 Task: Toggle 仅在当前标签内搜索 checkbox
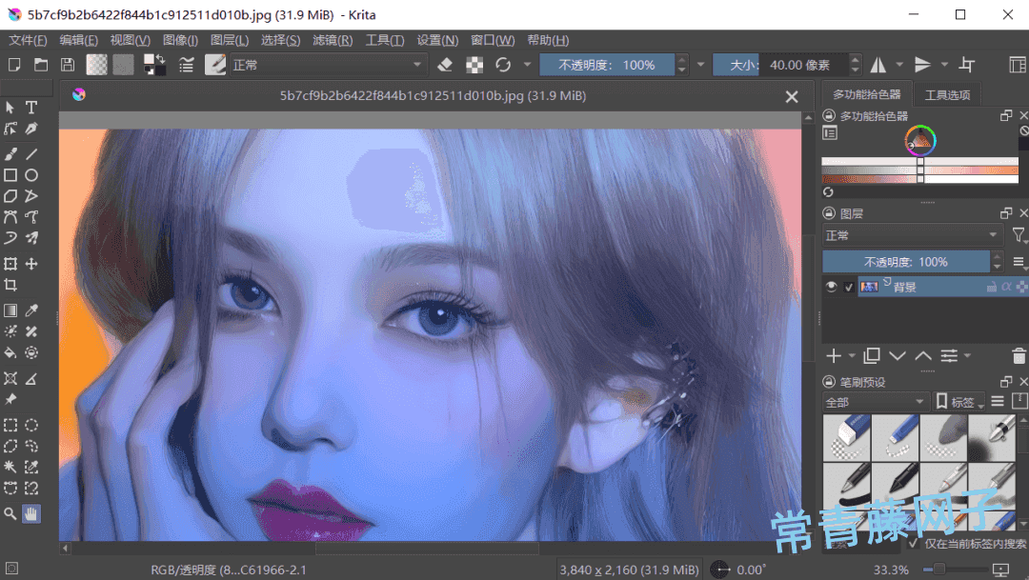913,544
